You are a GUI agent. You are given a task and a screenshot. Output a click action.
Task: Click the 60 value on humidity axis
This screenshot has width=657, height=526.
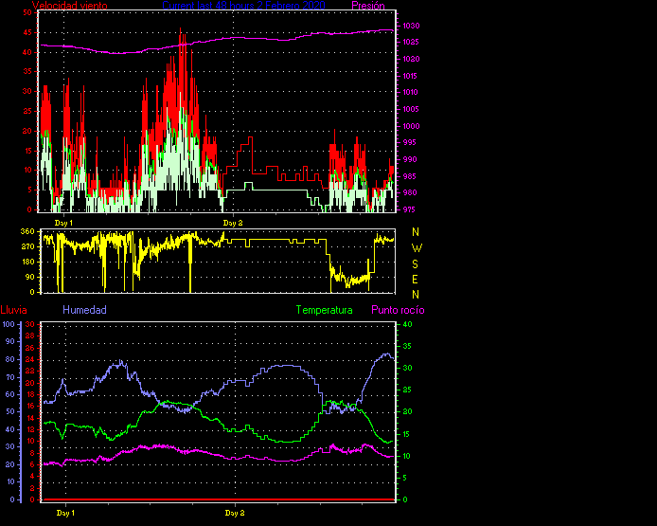tap(10, 394)
